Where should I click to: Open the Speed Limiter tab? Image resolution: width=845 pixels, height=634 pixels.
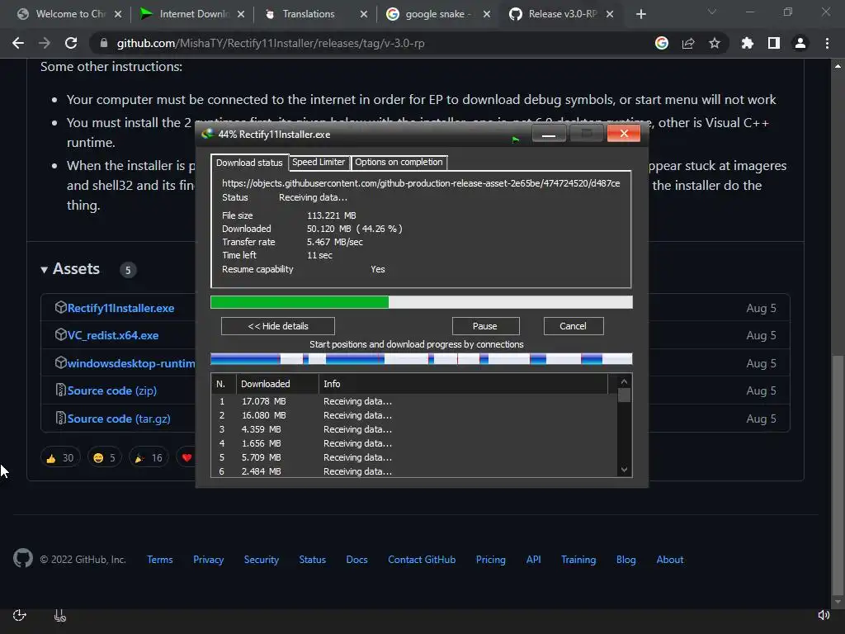[319, 162]
